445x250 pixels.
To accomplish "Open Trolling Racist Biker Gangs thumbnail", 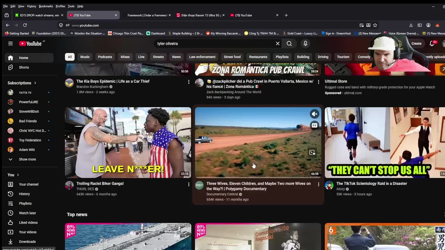I will pyautogui.click(x=128, y=142).
